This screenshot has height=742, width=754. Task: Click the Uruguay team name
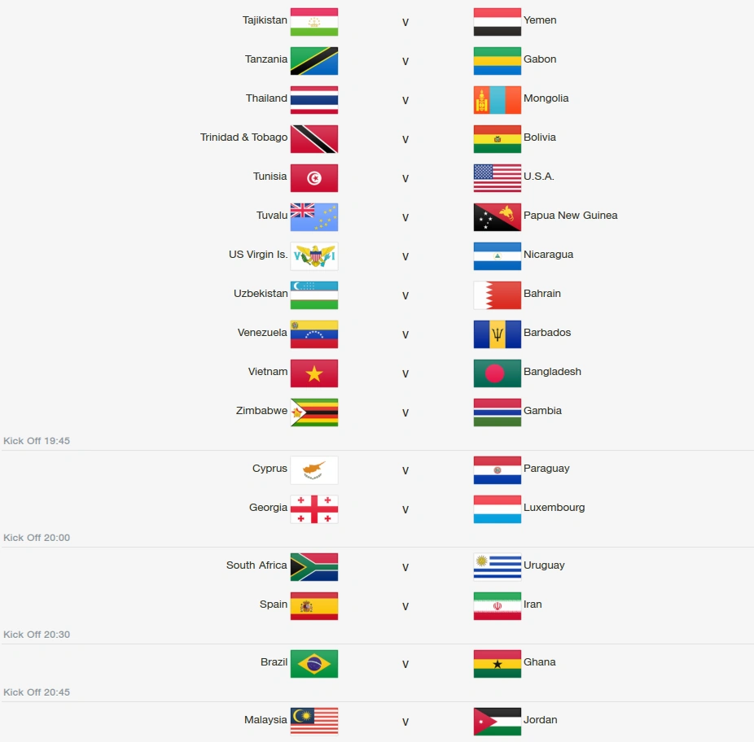point(544,565)
